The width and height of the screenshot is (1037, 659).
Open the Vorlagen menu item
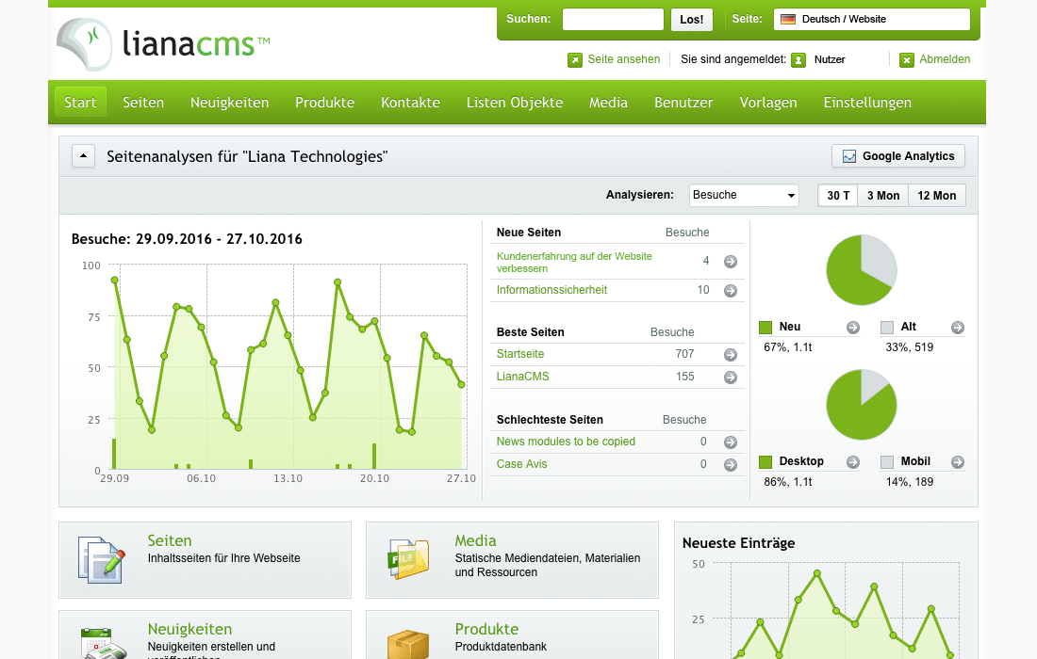coord(767,103)
